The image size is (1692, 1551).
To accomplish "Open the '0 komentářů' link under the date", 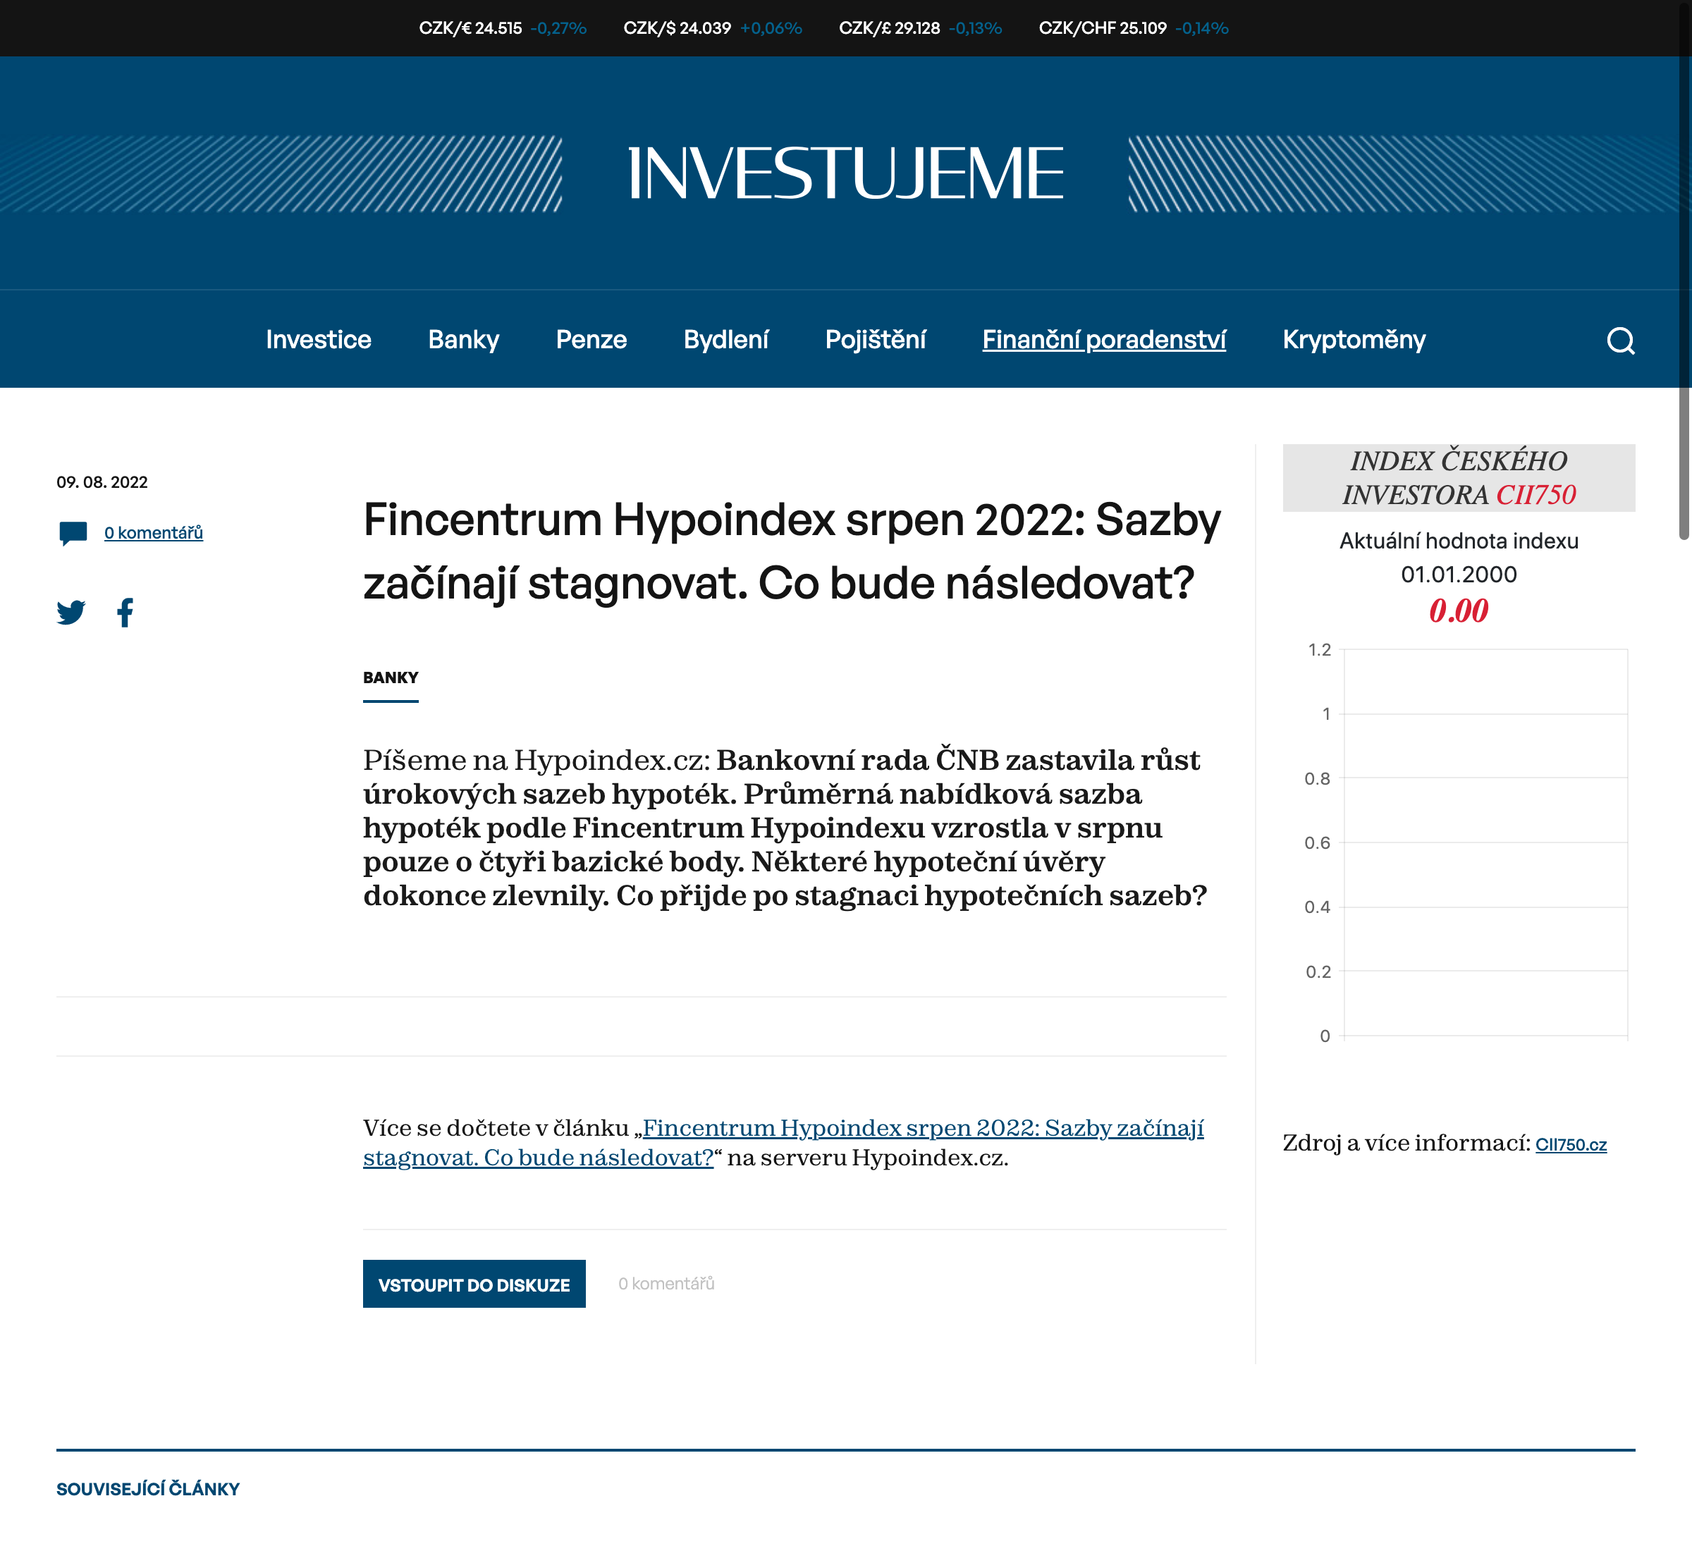I will click(154, 533).
